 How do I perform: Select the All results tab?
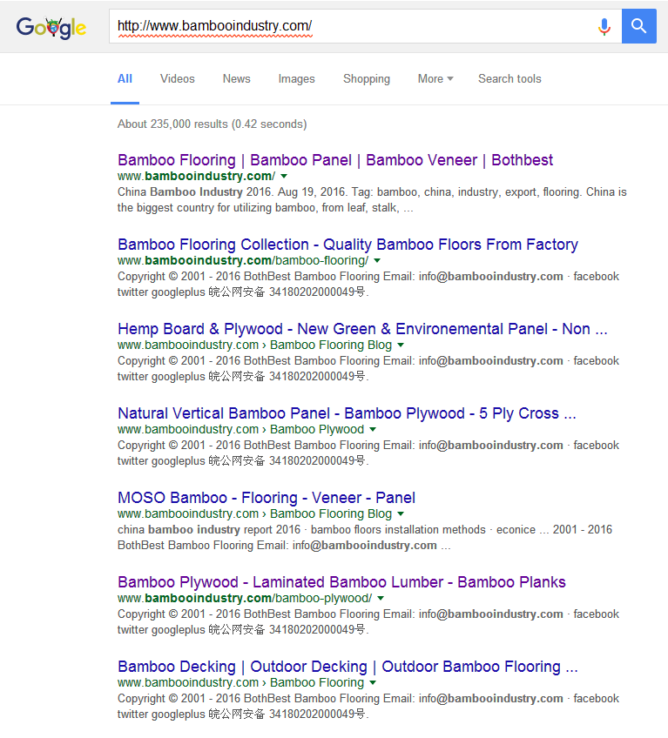[125, 78]
